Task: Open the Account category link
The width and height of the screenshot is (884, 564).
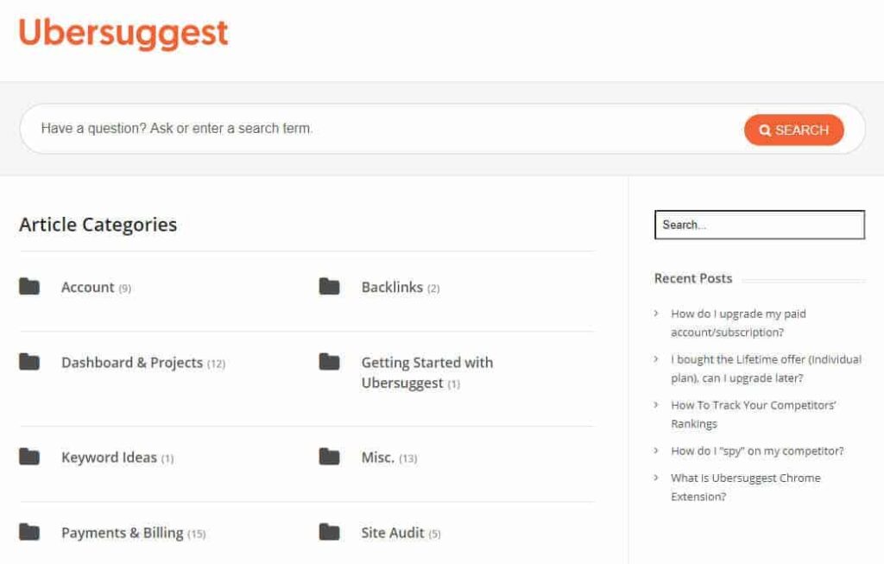Action: click(88, 287)
